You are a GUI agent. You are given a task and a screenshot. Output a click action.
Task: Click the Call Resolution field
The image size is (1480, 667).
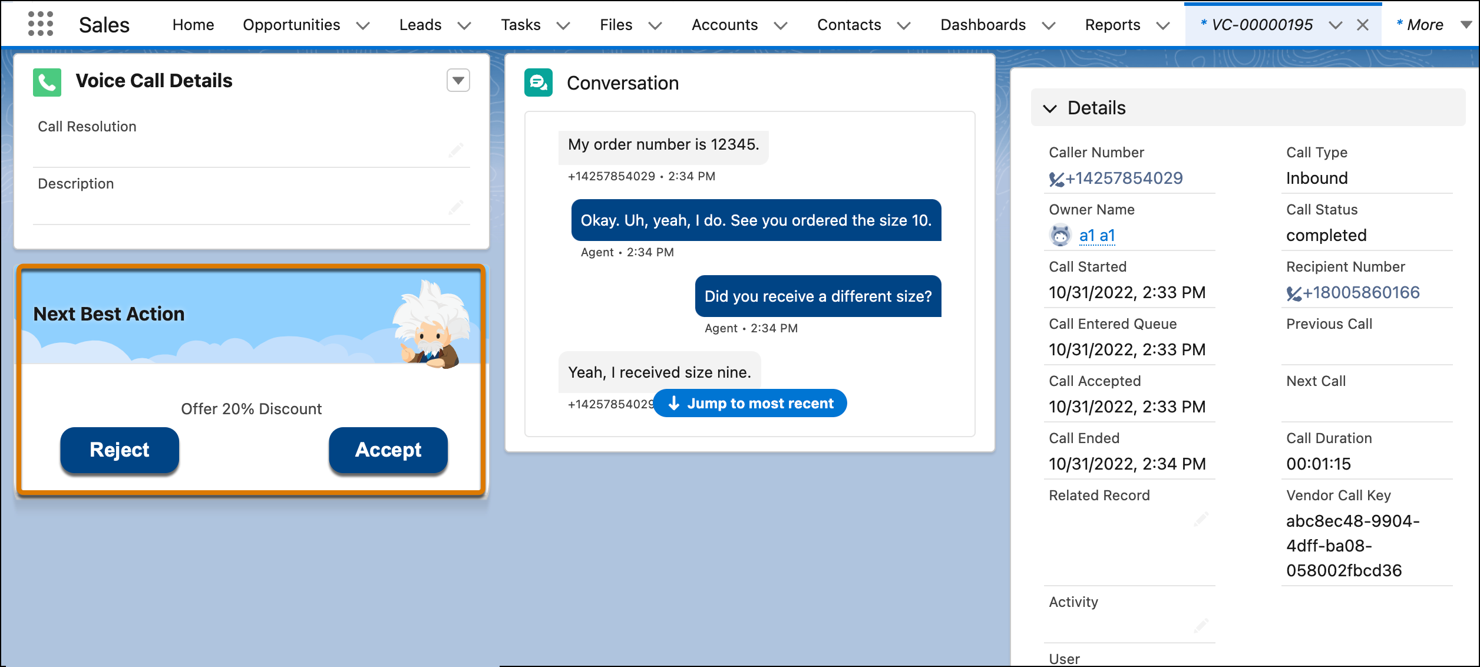pos(252,141)
